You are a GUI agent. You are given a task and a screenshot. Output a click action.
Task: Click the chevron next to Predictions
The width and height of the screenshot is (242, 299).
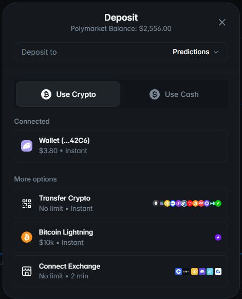pos(216,52)
